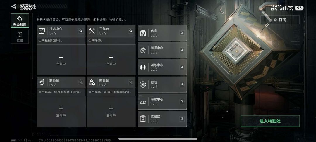Open the 收藏室 magnifier details icon
Screen dimensions: 316x142
point(182,119)
